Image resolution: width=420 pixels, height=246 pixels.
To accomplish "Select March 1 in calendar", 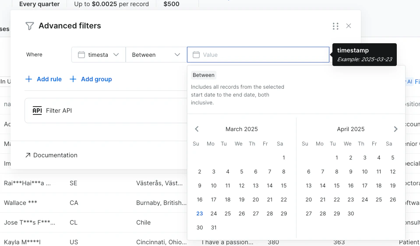I will 284,158.
